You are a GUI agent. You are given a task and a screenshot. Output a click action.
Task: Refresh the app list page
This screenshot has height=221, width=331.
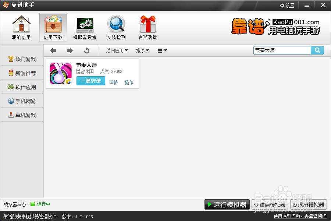click(x=87, y=50)
